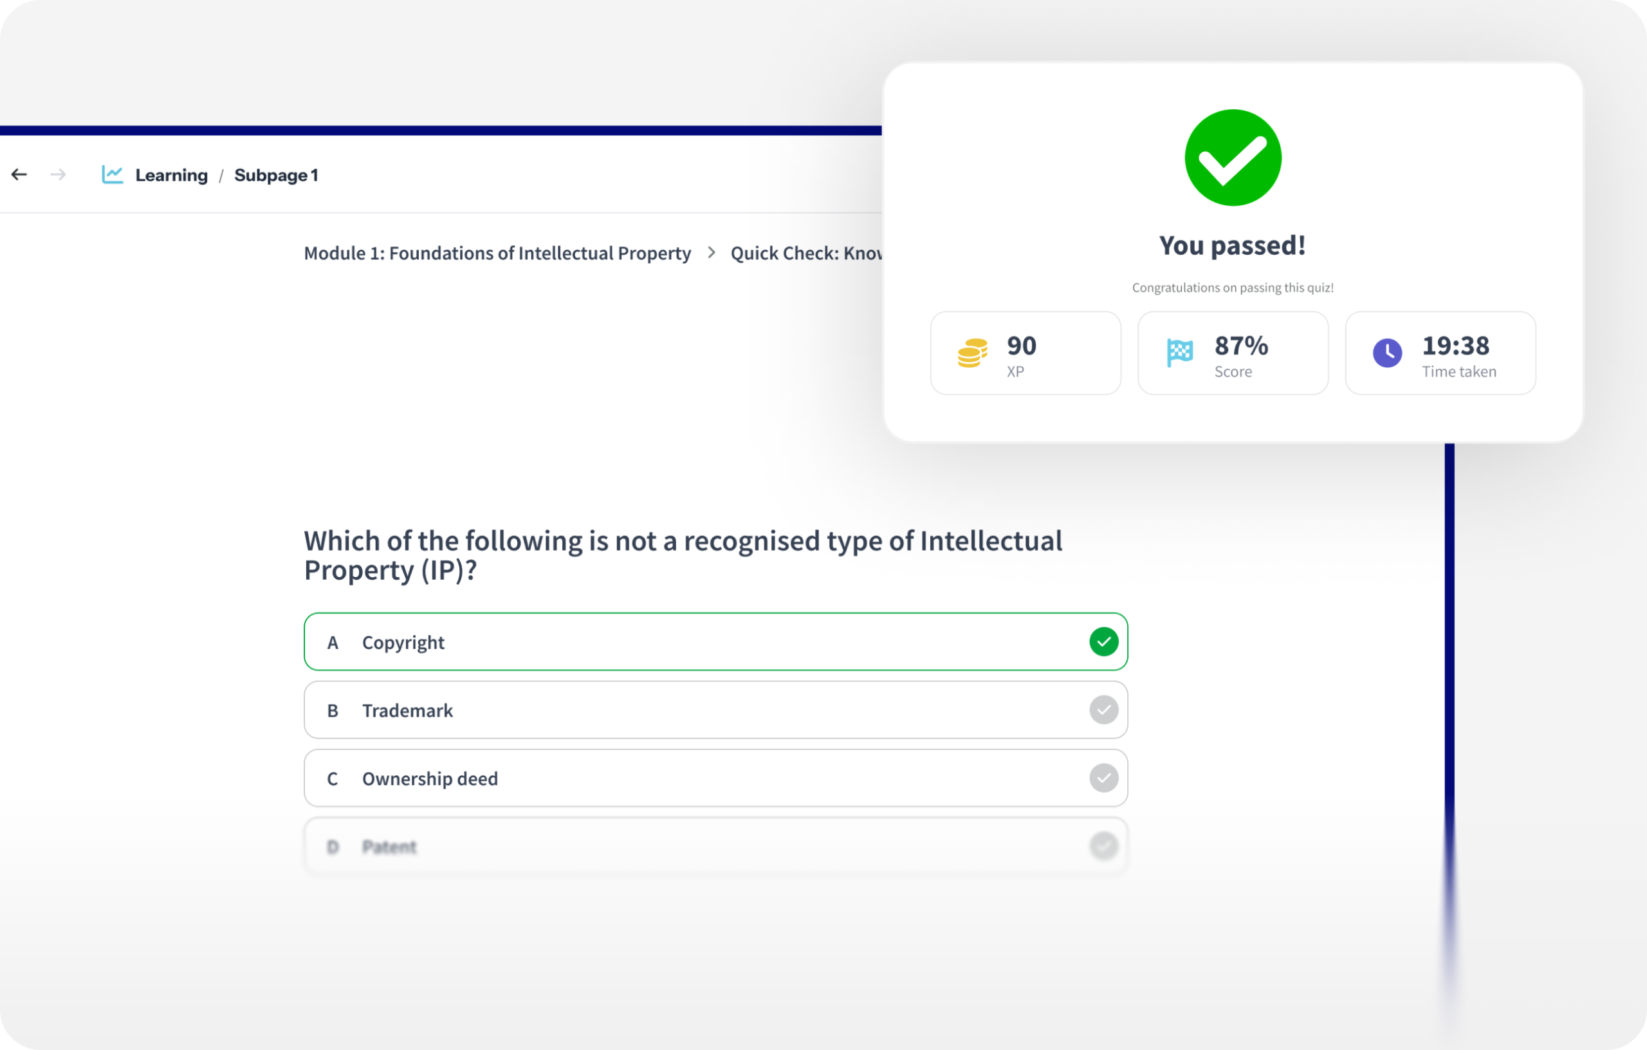Click the Learning chart icon

(112, 175)
